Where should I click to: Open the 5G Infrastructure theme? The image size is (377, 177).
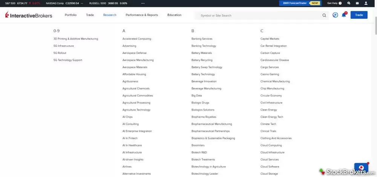pyautogui.click(x=64, y=46)
